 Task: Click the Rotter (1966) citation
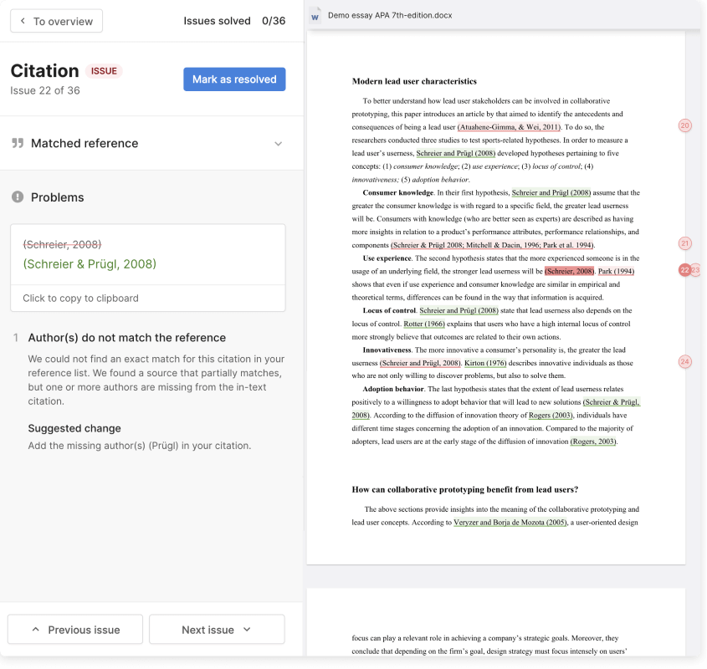click(x=424, y=324)
